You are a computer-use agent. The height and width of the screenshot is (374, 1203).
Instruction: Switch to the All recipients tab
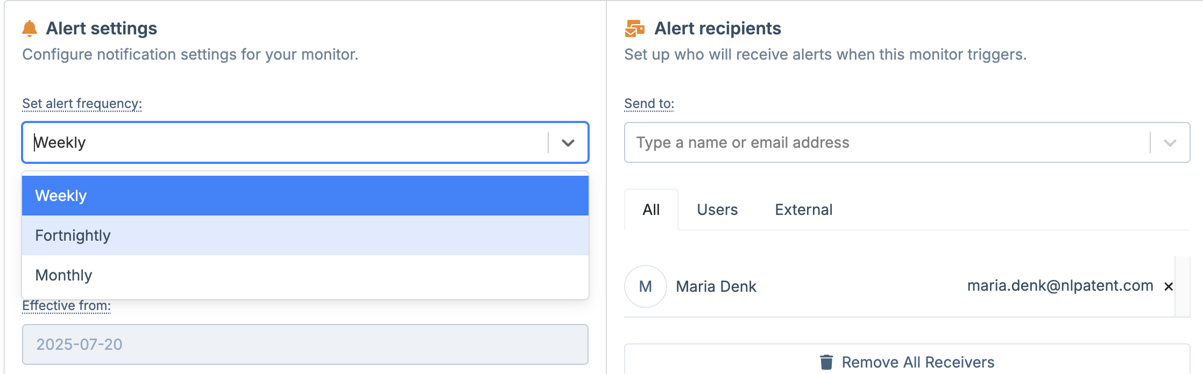[651, 210]
